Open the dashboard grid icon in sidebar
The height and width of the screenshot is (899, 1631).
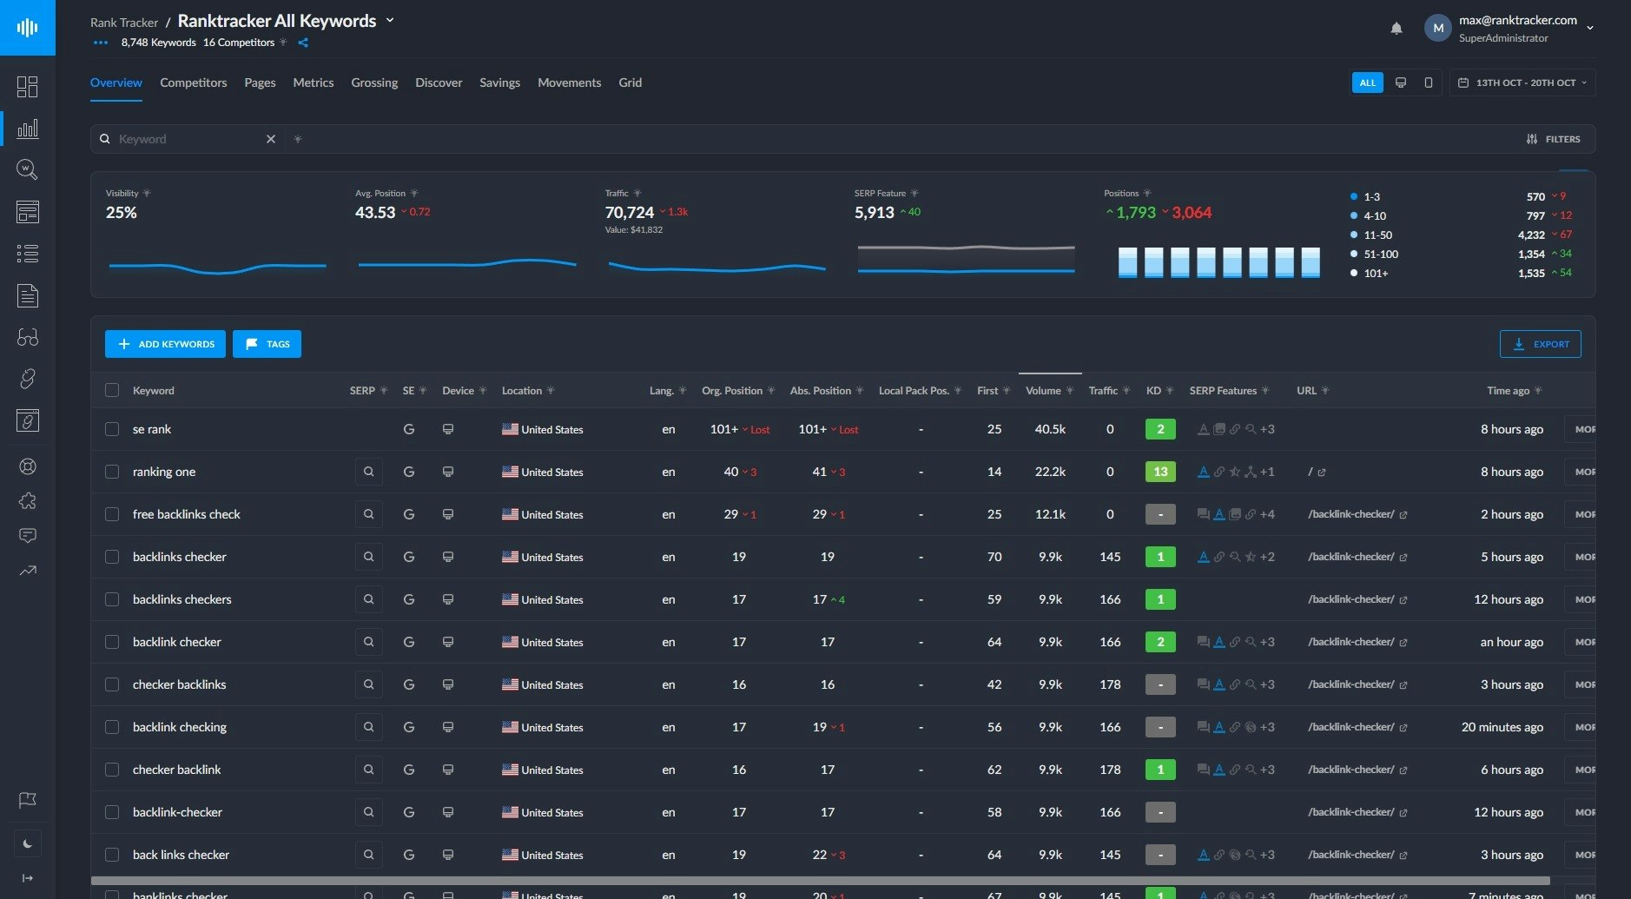[x=28, y=87]
